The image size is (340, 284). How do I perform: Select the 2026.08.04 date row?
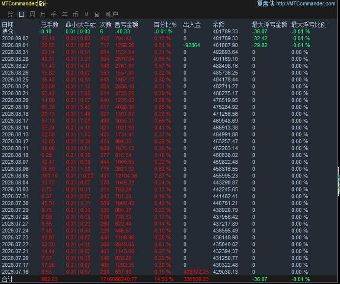(x=15, y=182)
